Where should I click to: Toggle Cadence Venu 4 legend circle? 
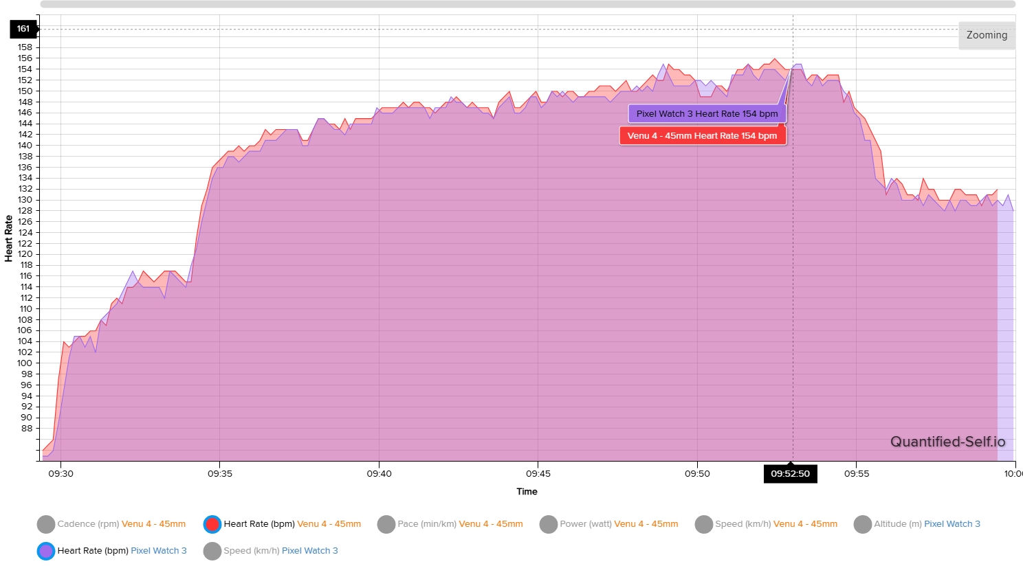point(46,524)
